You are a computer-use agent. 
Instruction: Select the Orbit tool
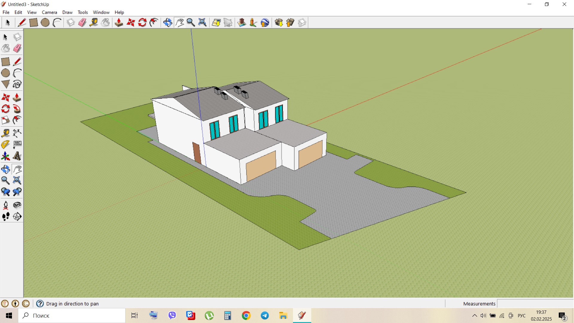pyautogui.click(x=6, y=169)
